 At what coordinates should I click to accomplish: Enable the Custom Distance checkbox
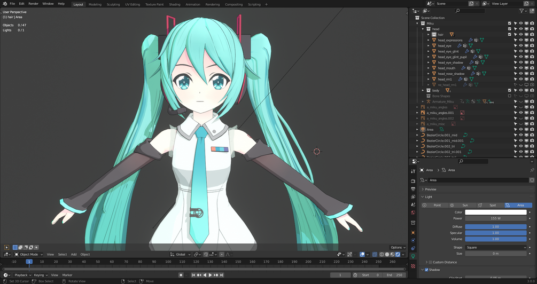click(431, 263)
